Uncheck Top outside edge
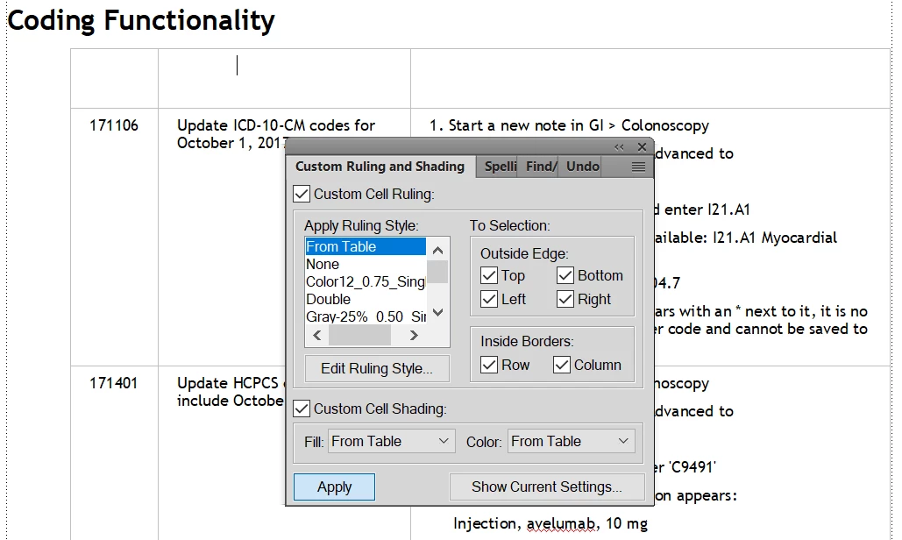 (x=489, y=275)
